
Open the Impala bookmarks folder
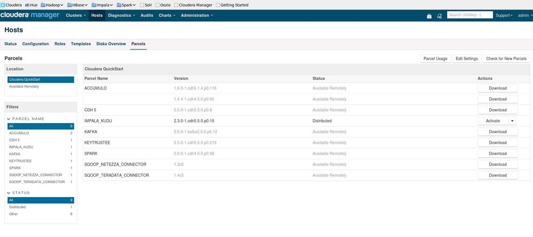pyautogui.click(x=102, y=5)
